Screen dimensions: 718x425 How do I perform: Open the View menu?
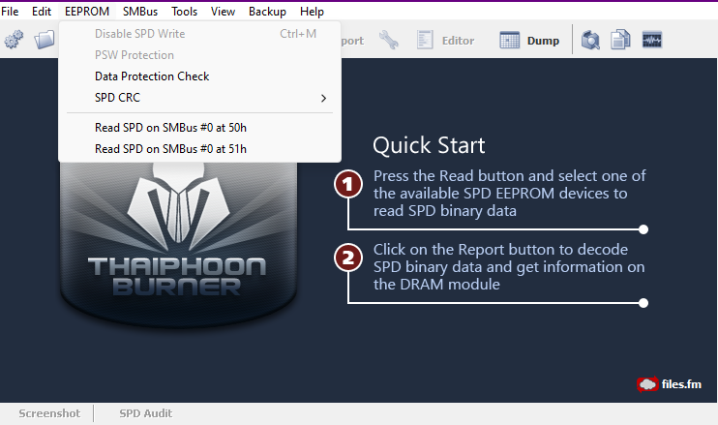pyautogui.click(x=223, y=12)
